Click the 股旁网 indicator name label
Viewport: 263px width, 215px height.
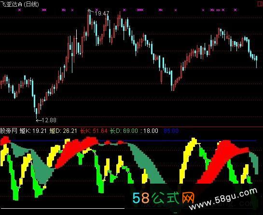pyautogui.click(x=9, y=130)
